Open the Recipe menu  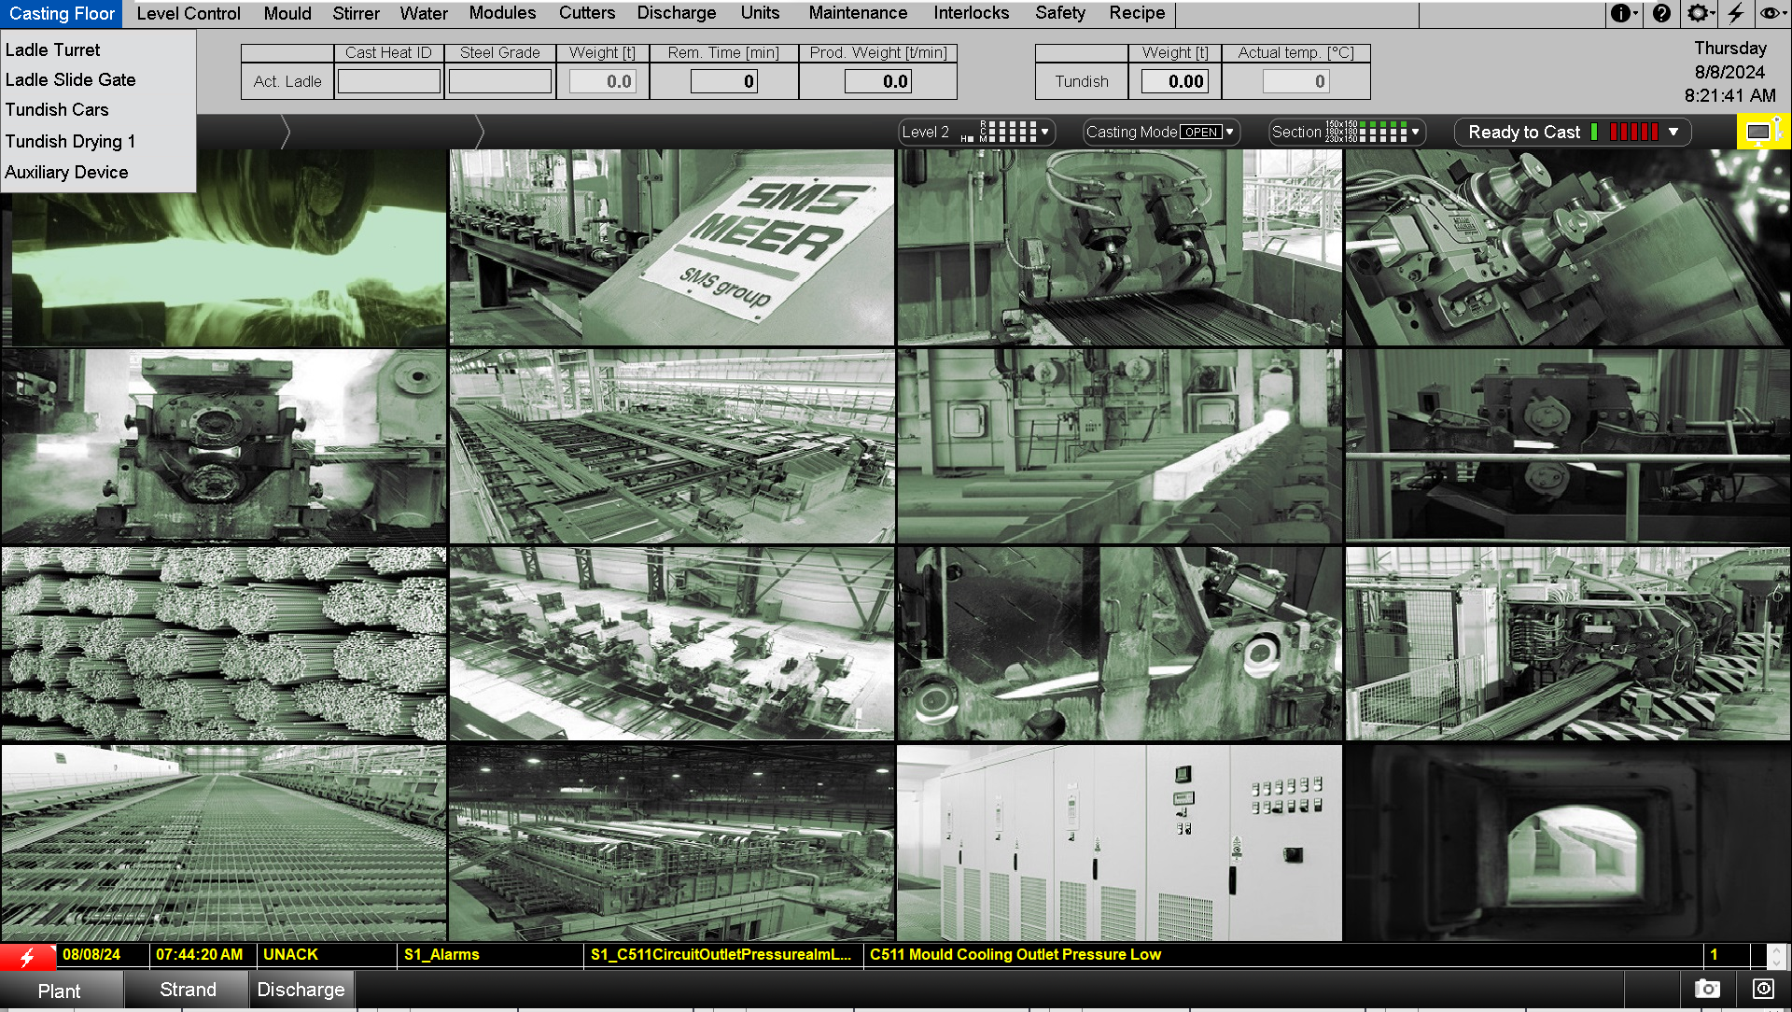tap(1137, 13)
